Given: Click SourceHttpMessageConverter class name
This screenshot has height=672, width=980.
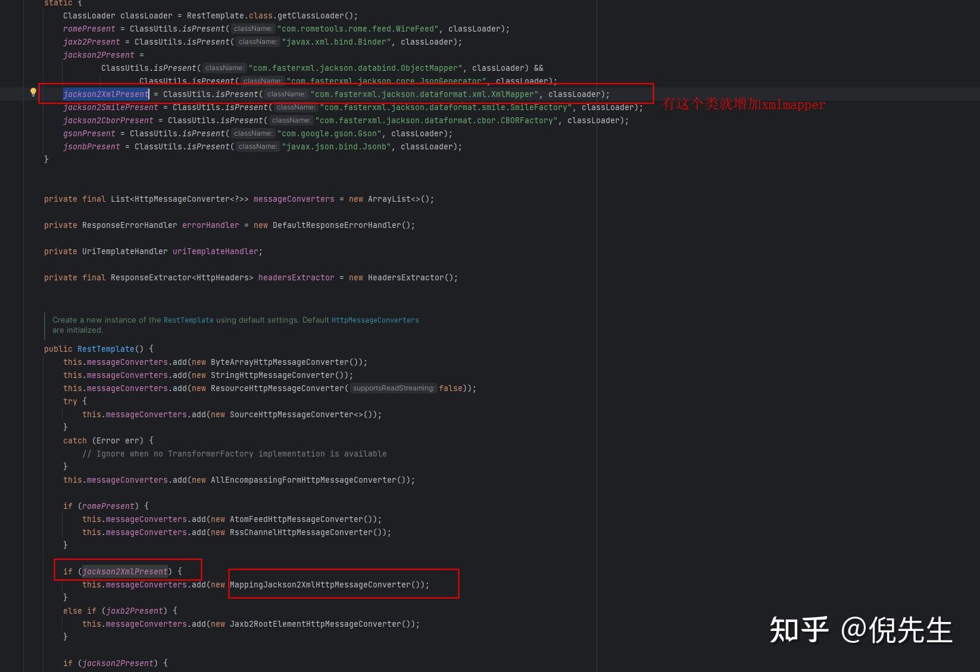Looking at the screenshot, I should 292,414.
